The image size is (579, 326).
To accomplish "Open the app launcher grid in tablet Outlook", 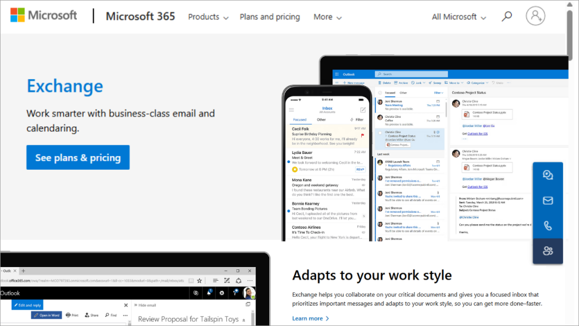I will tap(337, 74).
